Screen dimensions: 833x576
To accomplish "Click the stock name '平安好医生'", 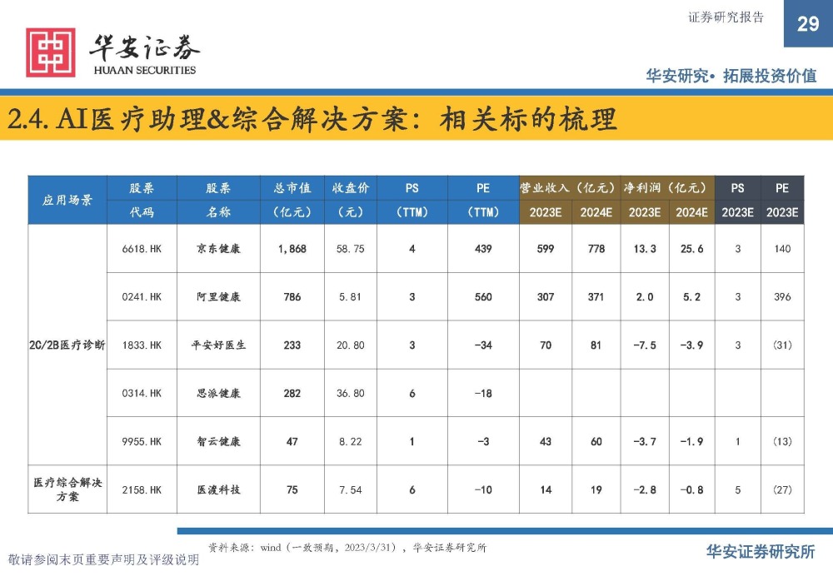I will click(x=218, y=345).
